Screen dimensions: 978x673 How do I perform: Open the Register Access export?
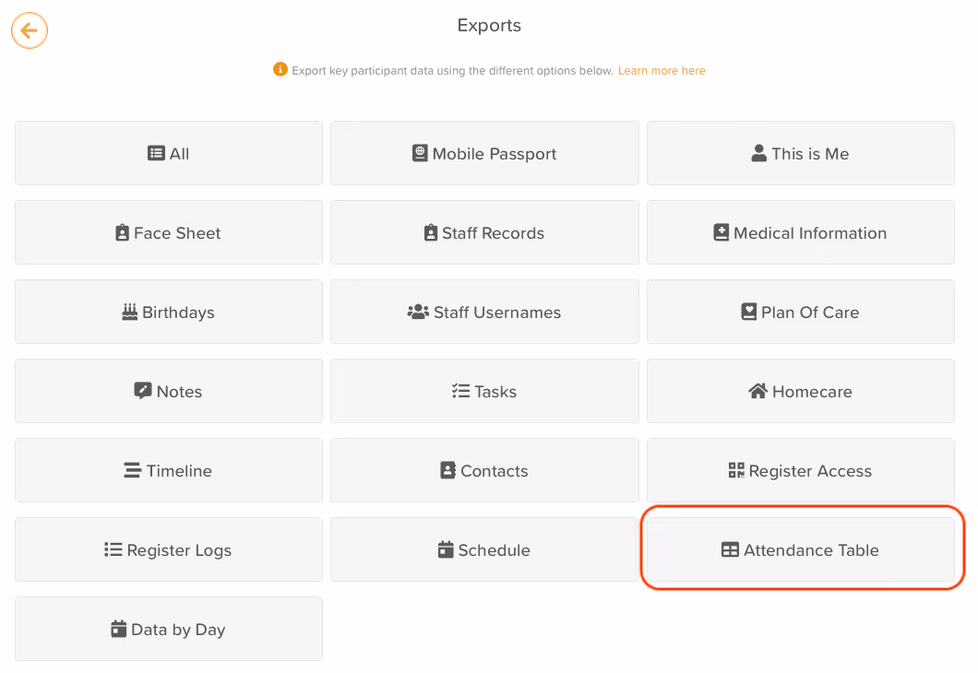click(800, 470)
